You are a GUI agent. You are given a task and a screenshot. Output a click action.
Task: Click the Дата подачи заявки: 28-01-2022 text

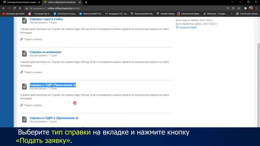coord(195,20)
